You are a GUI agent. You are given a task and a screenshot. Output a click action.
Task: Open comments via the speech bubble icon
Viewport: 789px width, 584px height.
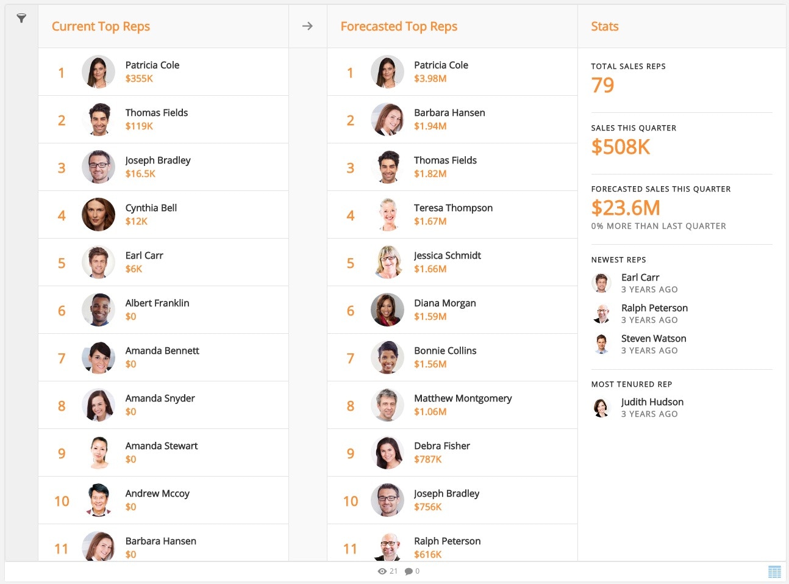click(x=410, y=571)
